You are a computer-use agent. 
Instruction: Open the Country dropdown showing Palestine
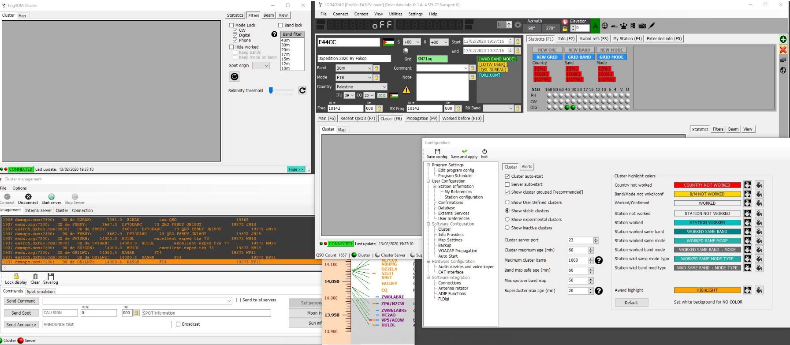click(361, 86)
